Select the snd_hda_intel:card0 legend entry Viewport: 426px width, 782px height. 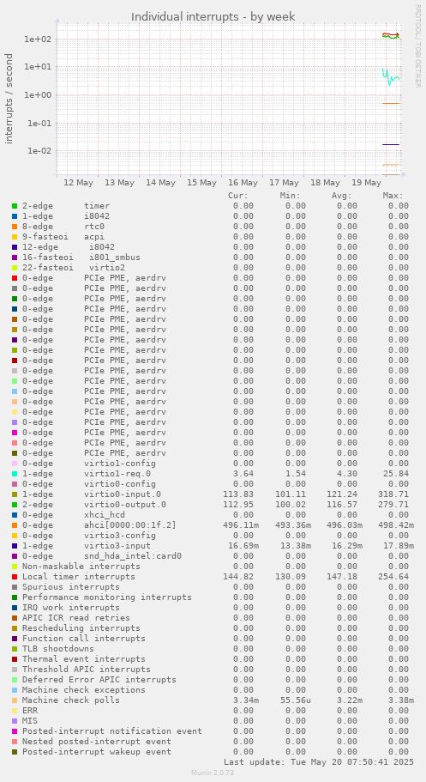click(x=133, y=556)
